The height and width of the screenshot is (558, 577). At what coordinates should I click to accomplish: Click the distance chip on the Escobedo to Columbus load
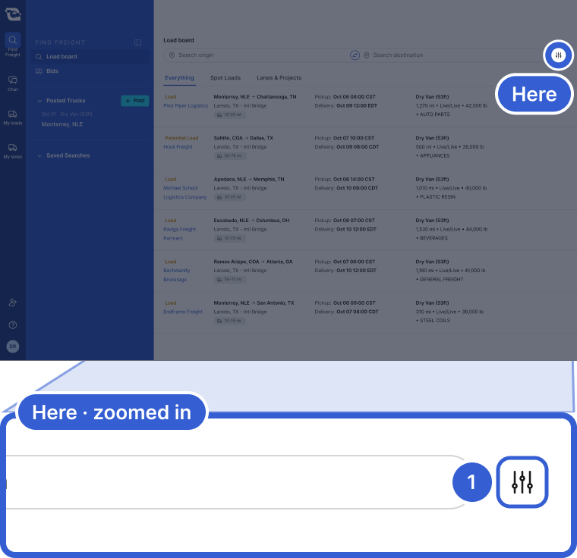click(229, 238)
